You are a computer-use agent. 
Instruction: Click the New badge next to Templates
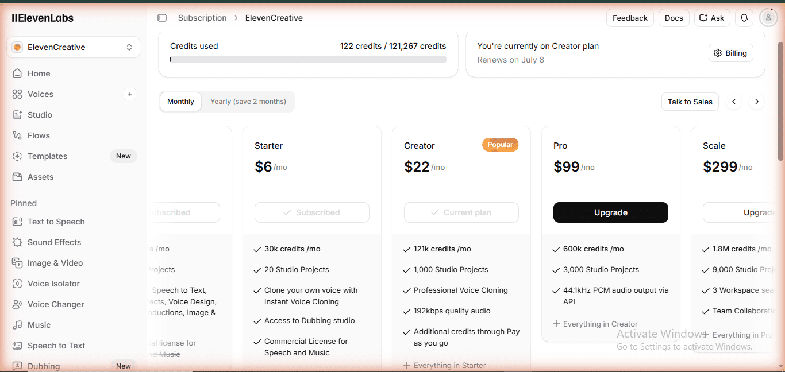tap(124, 156)
